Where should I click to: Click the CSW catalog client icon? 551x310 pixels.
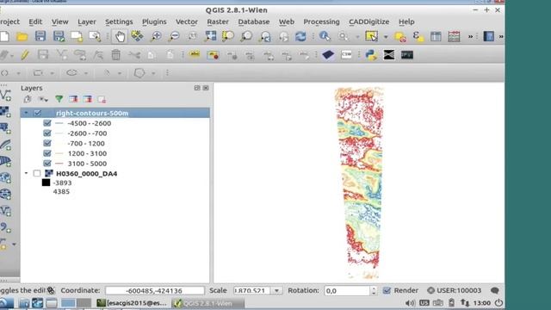[346, 55]
